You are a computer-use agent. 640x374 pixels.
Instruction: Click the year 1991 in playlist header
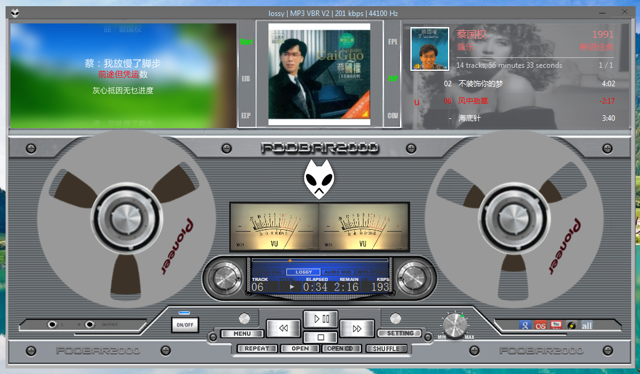[x=603, y=35]
